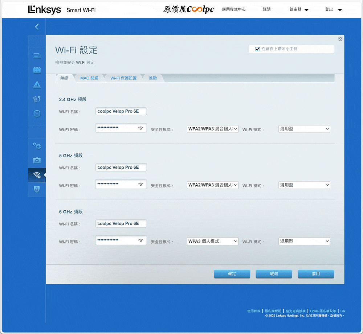This screenshot has height=334, width=363.
Task: Click the 取消 cancel button
Action: pos(274,274)
